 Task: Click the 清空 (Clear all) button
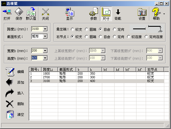pos(10,115)
